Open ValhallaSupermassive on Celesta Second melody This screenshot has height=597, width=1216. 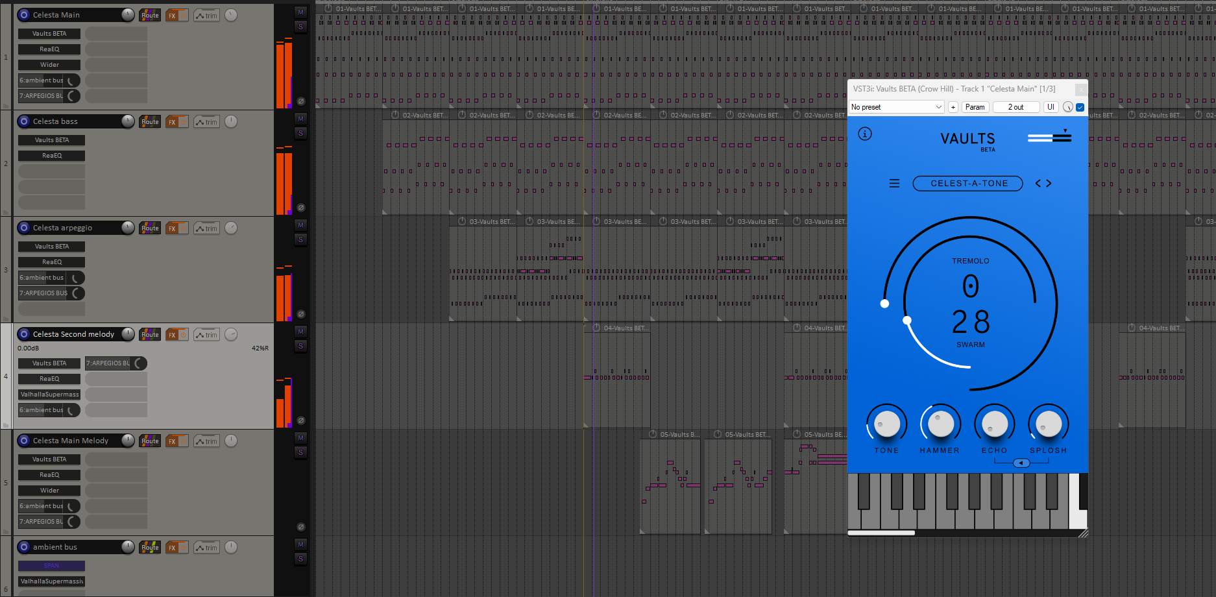coord(49,395)
